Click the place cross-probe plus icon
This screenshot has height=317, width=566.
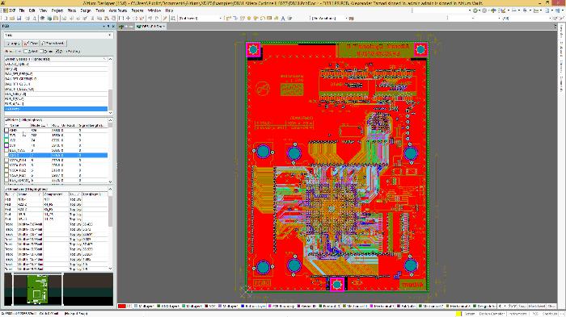pos(128,18)
